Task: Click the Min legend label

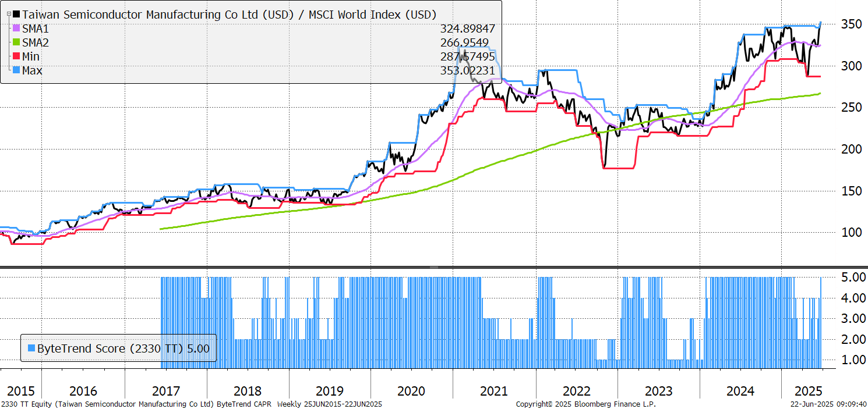Action: (x=31, y=56)
